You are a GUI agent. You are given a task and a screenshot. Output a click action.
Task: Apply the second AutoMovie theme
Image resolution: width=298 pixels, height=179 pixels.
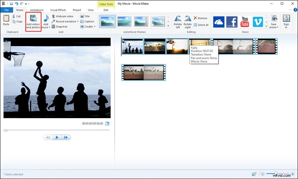pyautogui.click(x=124, y=21)
